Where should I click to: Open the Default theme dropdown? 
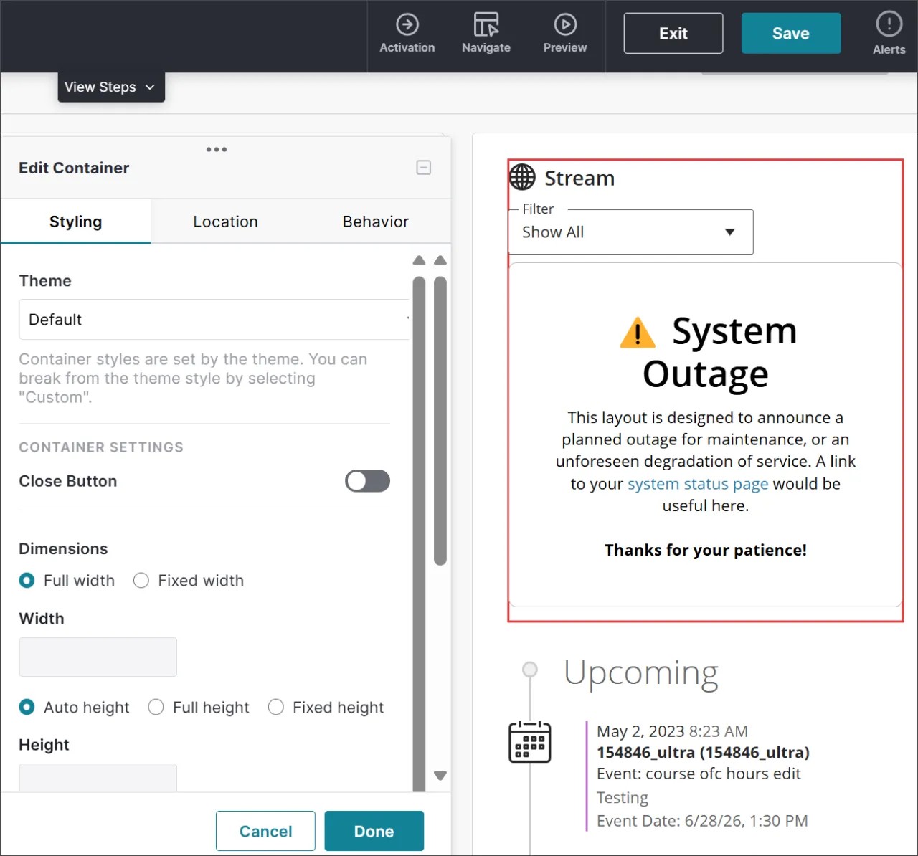[x=214, y=320]
